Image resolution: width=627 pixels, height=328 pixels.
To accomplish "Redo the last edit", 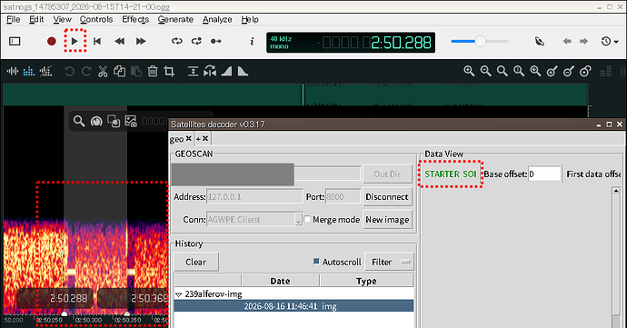I will click(86, 72).
